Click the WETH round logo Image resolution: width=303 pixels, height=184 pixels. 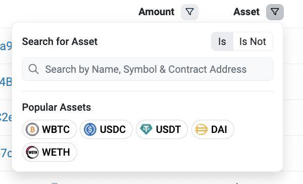[32, 152]
